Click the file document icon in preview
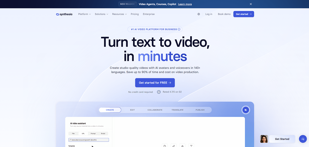This screenshot has width=309, height=147. [x=165, y=145]
